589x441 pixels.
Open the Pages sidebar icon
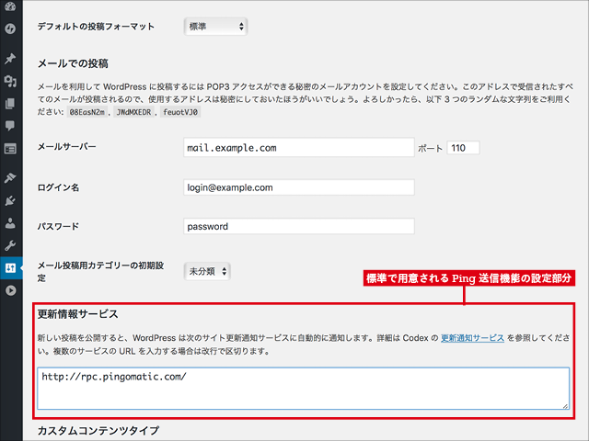(x=10, y=104)
